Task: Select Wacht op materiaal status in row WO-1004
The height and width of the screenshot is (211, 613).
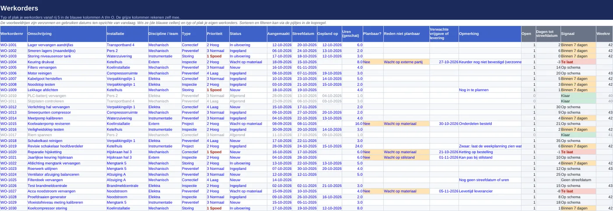Action: click(247, 62)
